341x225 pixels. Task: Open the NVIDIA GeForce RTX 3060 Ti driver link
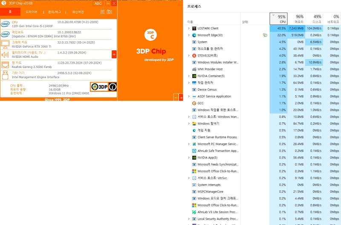[32, 46]
